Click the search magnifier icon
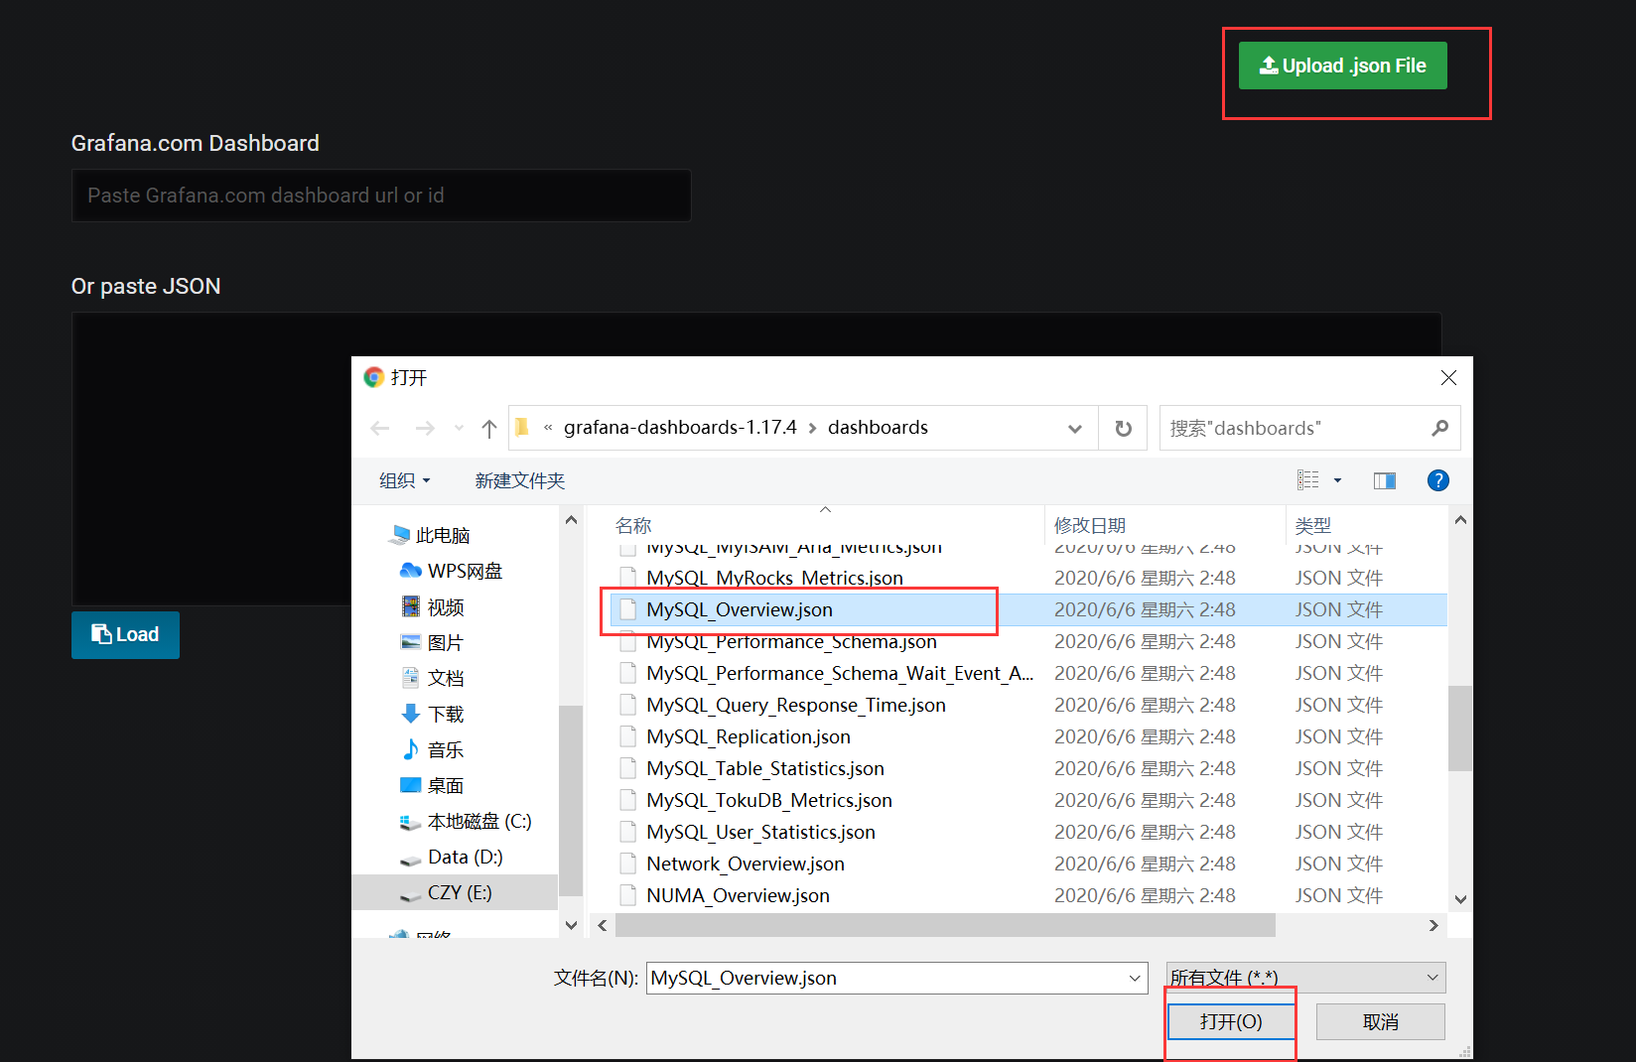The height and width of the screenshot is (1062, 1636). point(1439,428)
